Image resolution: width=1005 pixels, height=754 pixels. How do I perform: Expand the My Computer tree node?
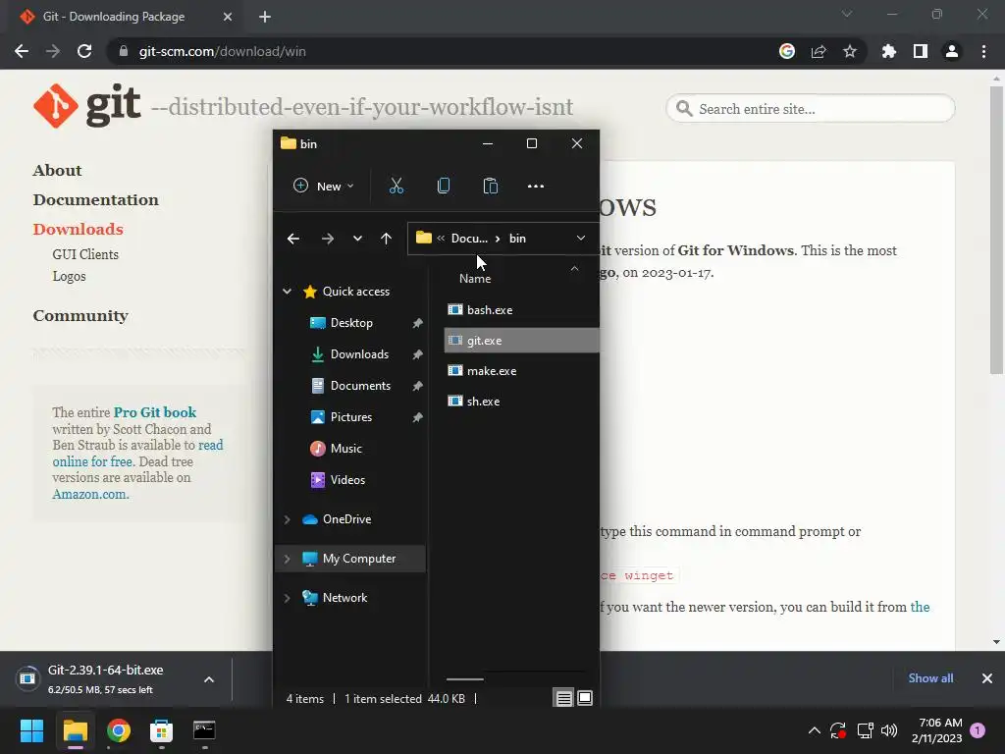coord(288,559)
